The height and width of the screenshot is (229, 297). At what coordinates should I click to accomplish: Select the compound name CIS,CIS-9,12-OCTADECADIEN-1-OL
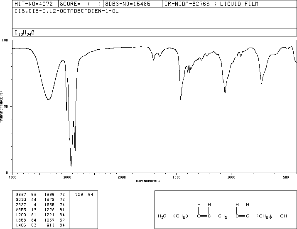click(66, 11)
